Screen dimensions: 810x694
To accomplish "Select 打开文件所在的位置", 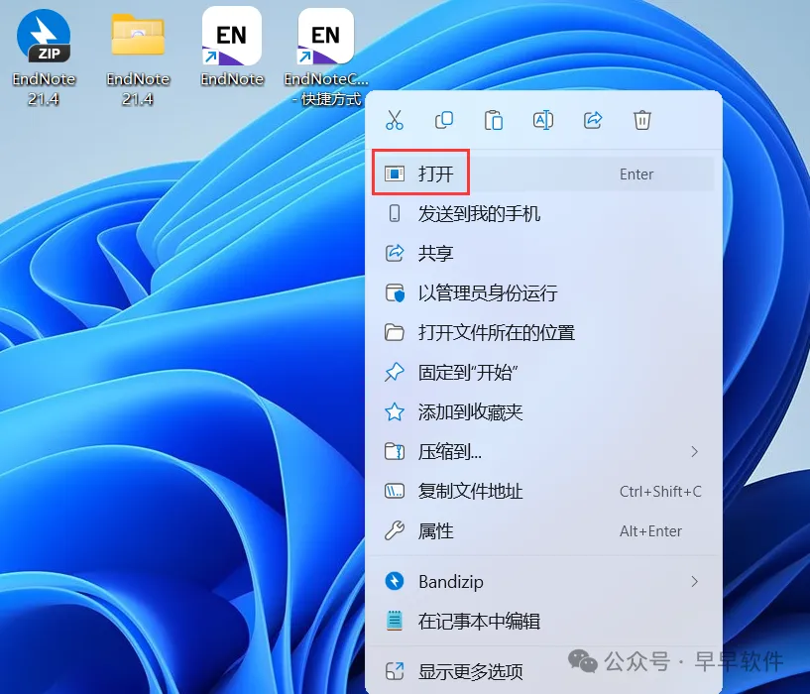I will 543,332.
